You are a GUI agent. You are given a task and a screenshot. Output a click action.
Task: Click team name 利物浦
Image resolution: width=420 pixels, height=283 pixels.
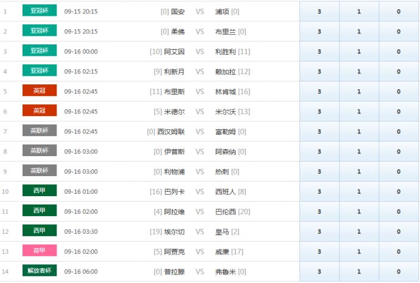174,172
